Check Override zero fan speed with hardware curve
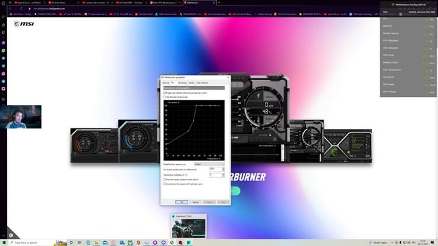 [164, 184]
